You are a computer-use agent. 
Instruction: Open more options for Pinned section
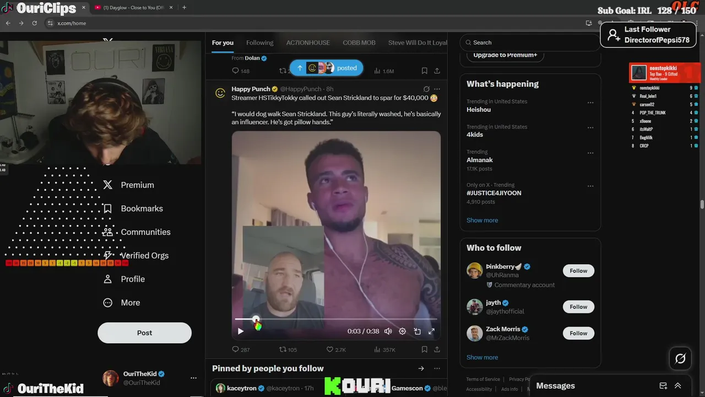coord(437,368)
